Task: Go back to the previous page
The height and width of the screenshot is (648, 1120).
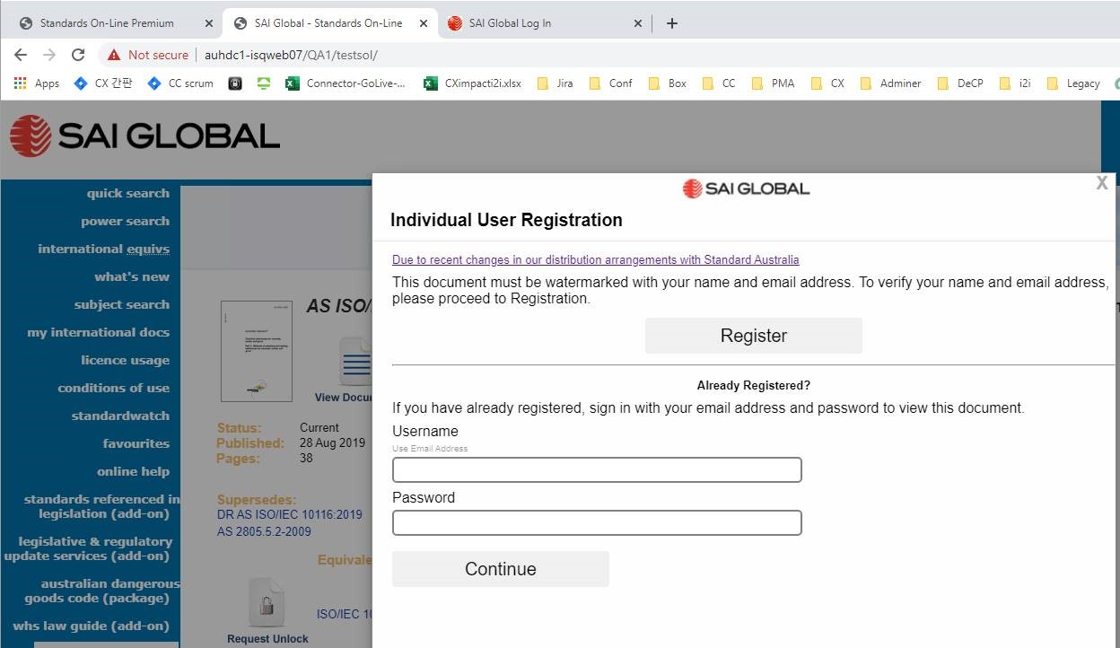Action: [21, 55]
